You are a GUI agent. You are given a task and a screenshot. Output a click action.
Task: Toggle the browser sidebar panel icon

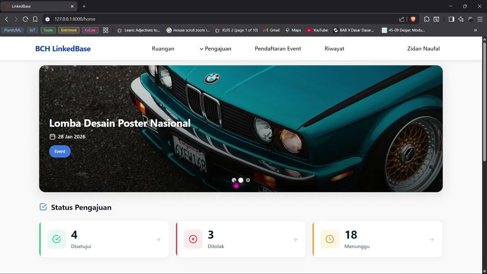[451, 19]
